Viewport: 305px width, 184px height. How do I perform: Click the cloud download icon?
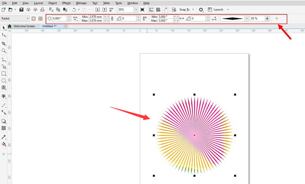28,10
